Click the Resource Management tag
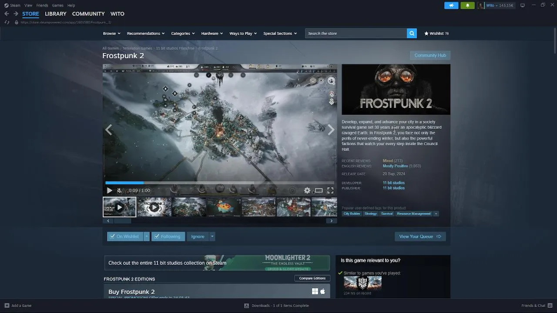557x313 pixels. (x=413, y=213)
